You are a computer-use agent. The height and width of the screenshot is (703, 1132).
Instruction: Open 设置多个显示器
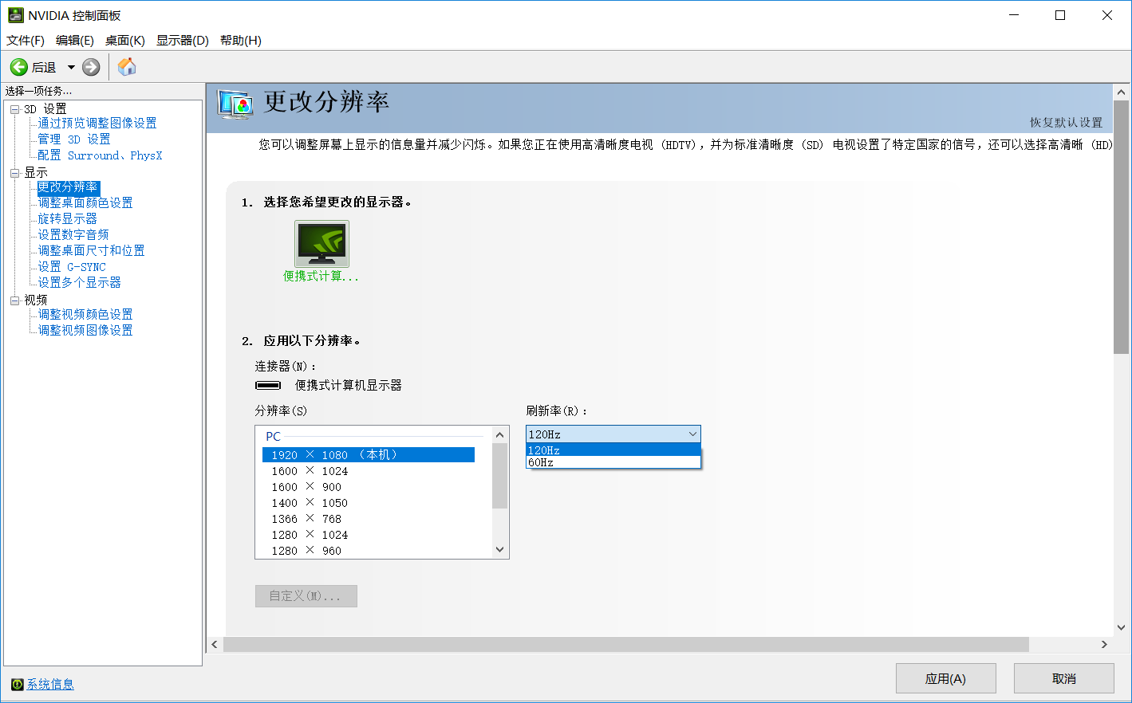click(80, 283)
